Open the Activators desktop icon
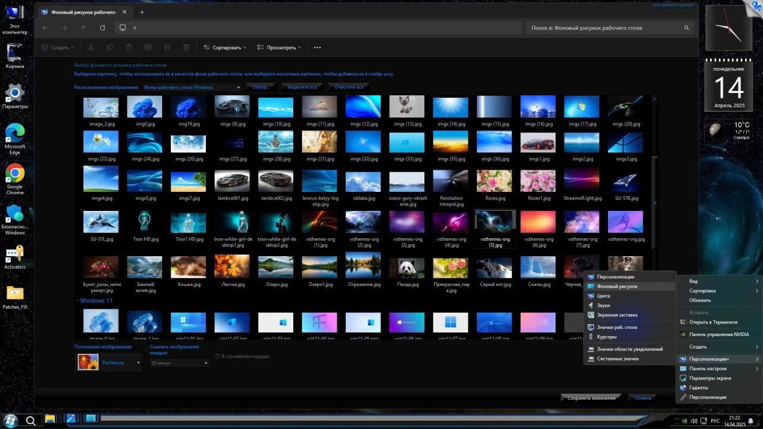 (15, 257)
